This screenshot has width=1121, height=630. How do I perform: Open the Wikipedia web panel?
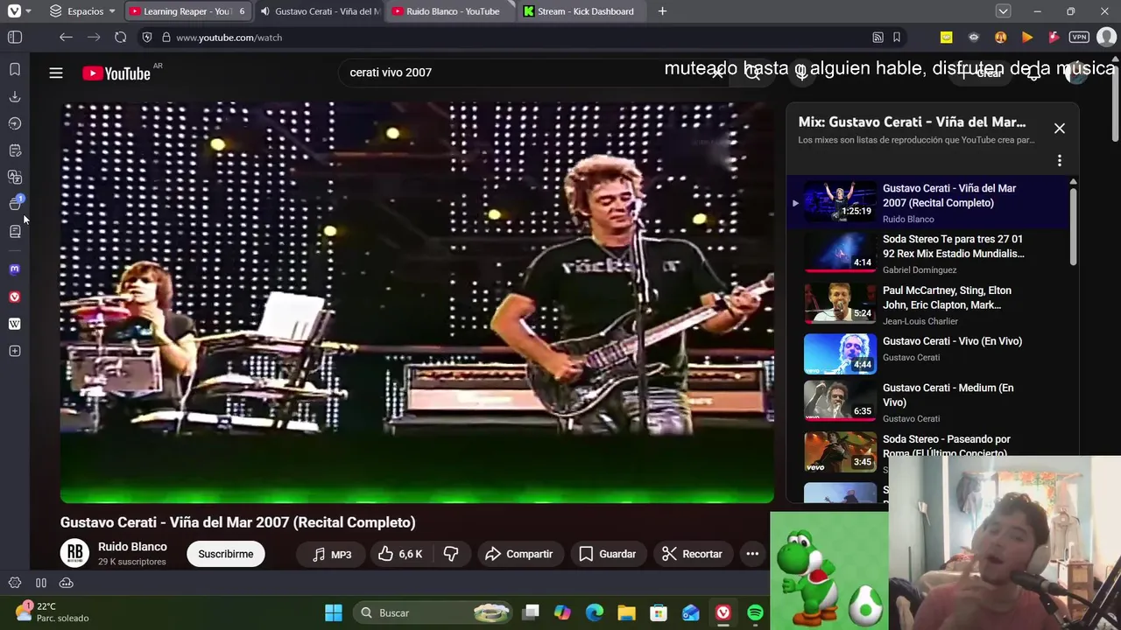14,324
